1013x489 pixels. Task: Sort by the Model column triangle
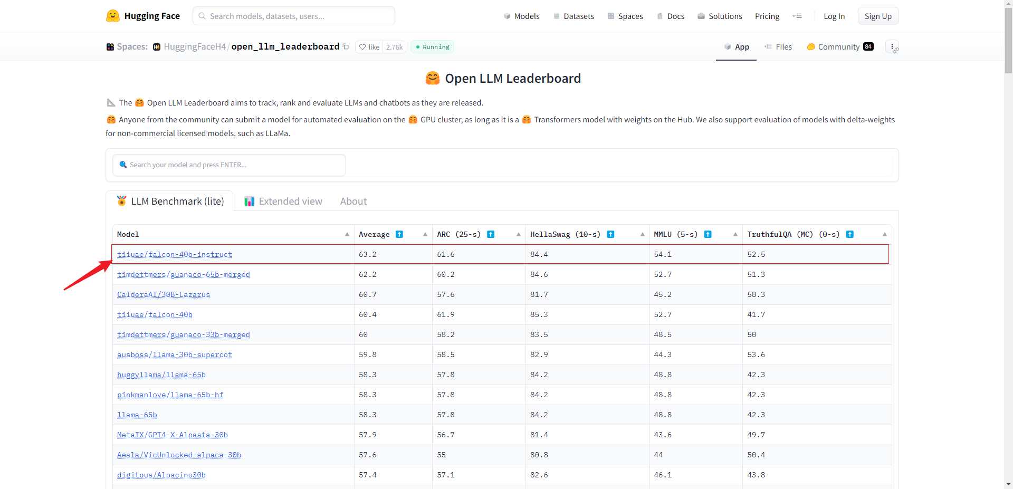point(347,234)
